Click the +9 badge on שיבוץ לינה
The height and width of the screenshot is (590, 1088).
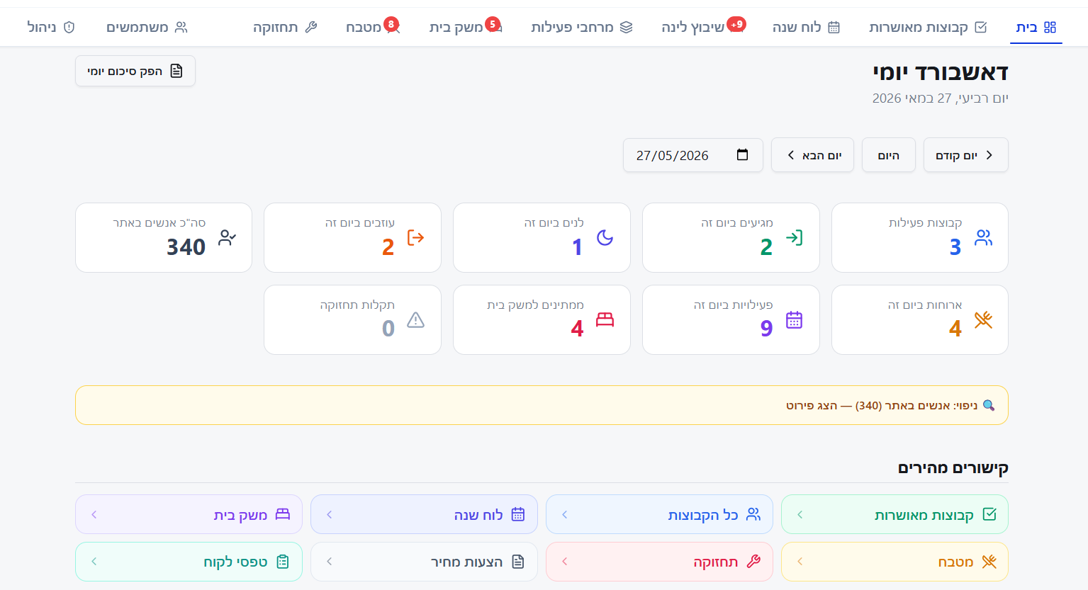click(736, 24)
